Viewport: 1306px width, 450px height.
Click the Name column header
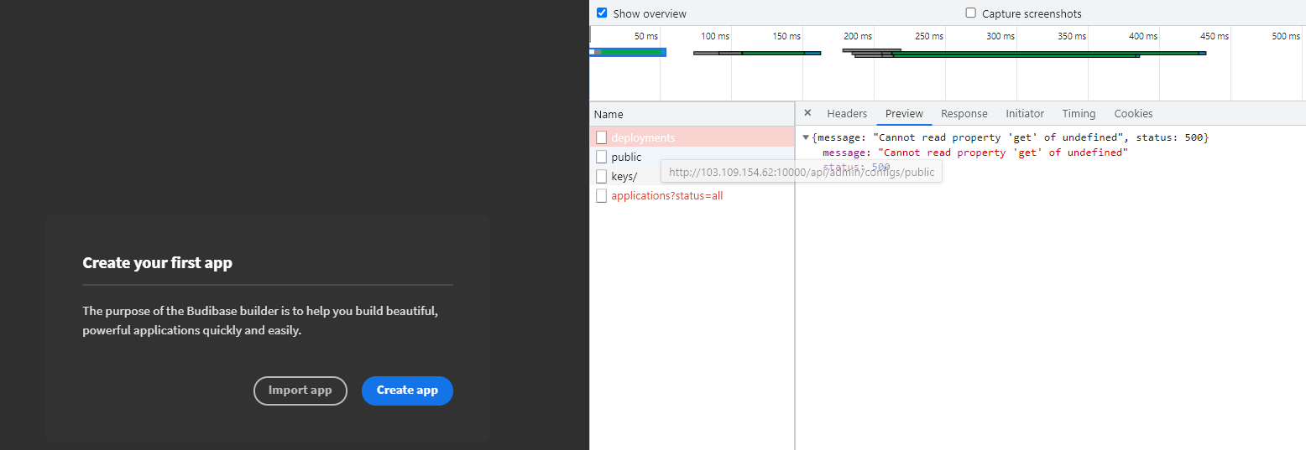pos(692,114)
